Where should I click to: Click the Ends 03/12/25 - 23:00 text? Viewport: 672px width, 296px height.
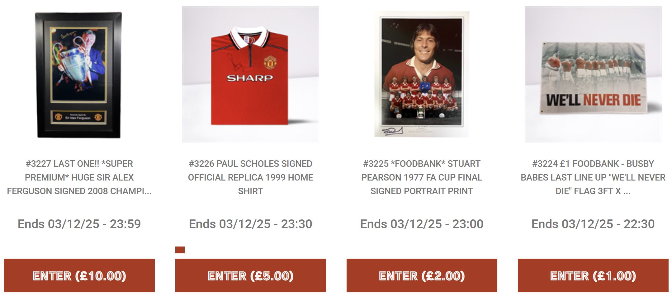coord(422,224)
